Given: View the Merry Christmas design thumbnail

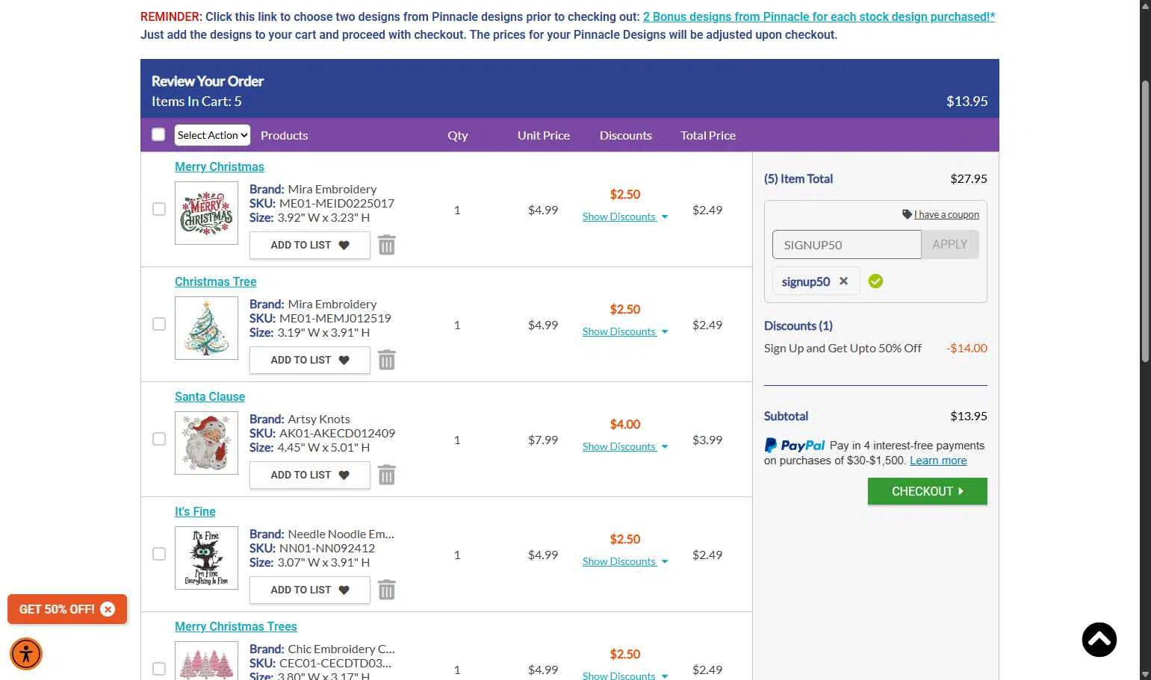Looking at the screenshot, I should tap(206, 213).
